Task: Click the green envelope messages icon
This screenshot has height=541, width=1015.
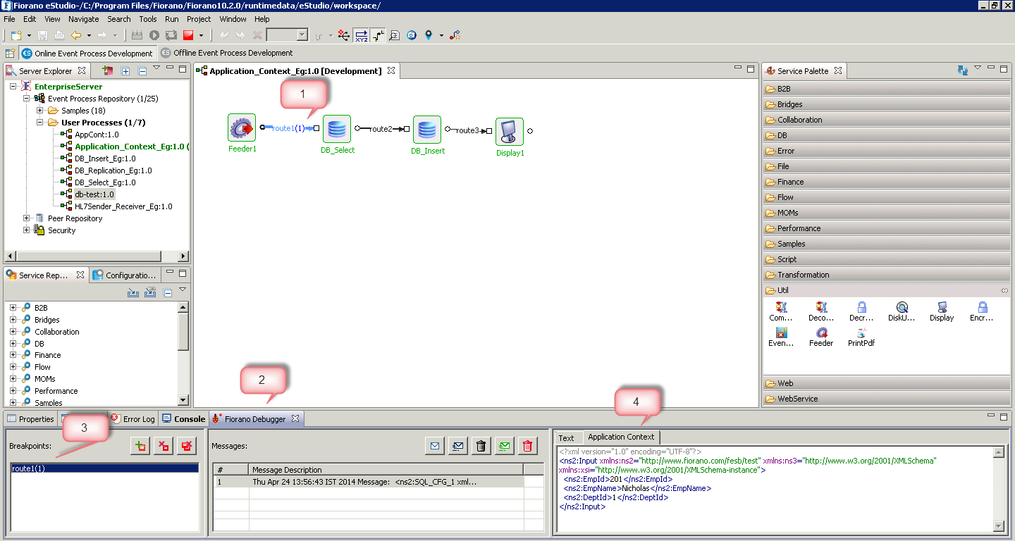Action: (x=505, y=446)
